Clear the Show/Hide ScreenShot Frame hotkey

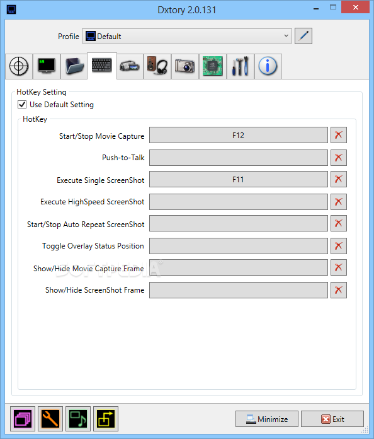click(339, 290)
